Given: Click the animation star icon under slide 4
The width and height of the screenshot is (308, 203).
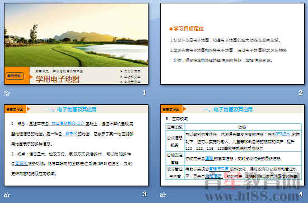Looking at the screenshot, I should point(163,195).
